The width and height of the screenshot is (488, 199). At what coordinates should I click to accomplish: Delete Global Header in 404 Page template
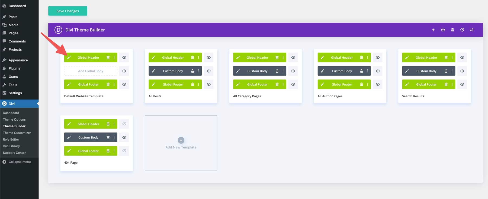point(108,124)
